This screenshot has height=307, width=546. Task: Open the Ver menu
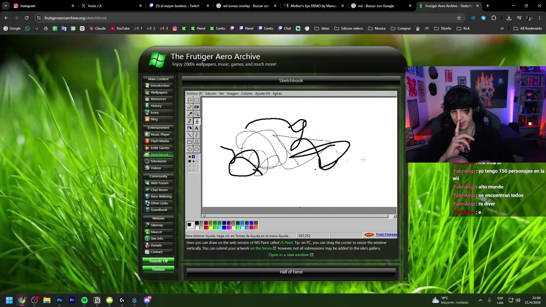click(x=221, y=93)
